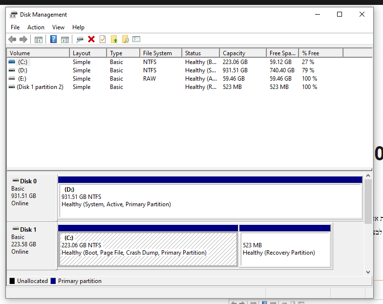
Task: Click the folder icon with green up arrow
Action: (x=114, y=40)
